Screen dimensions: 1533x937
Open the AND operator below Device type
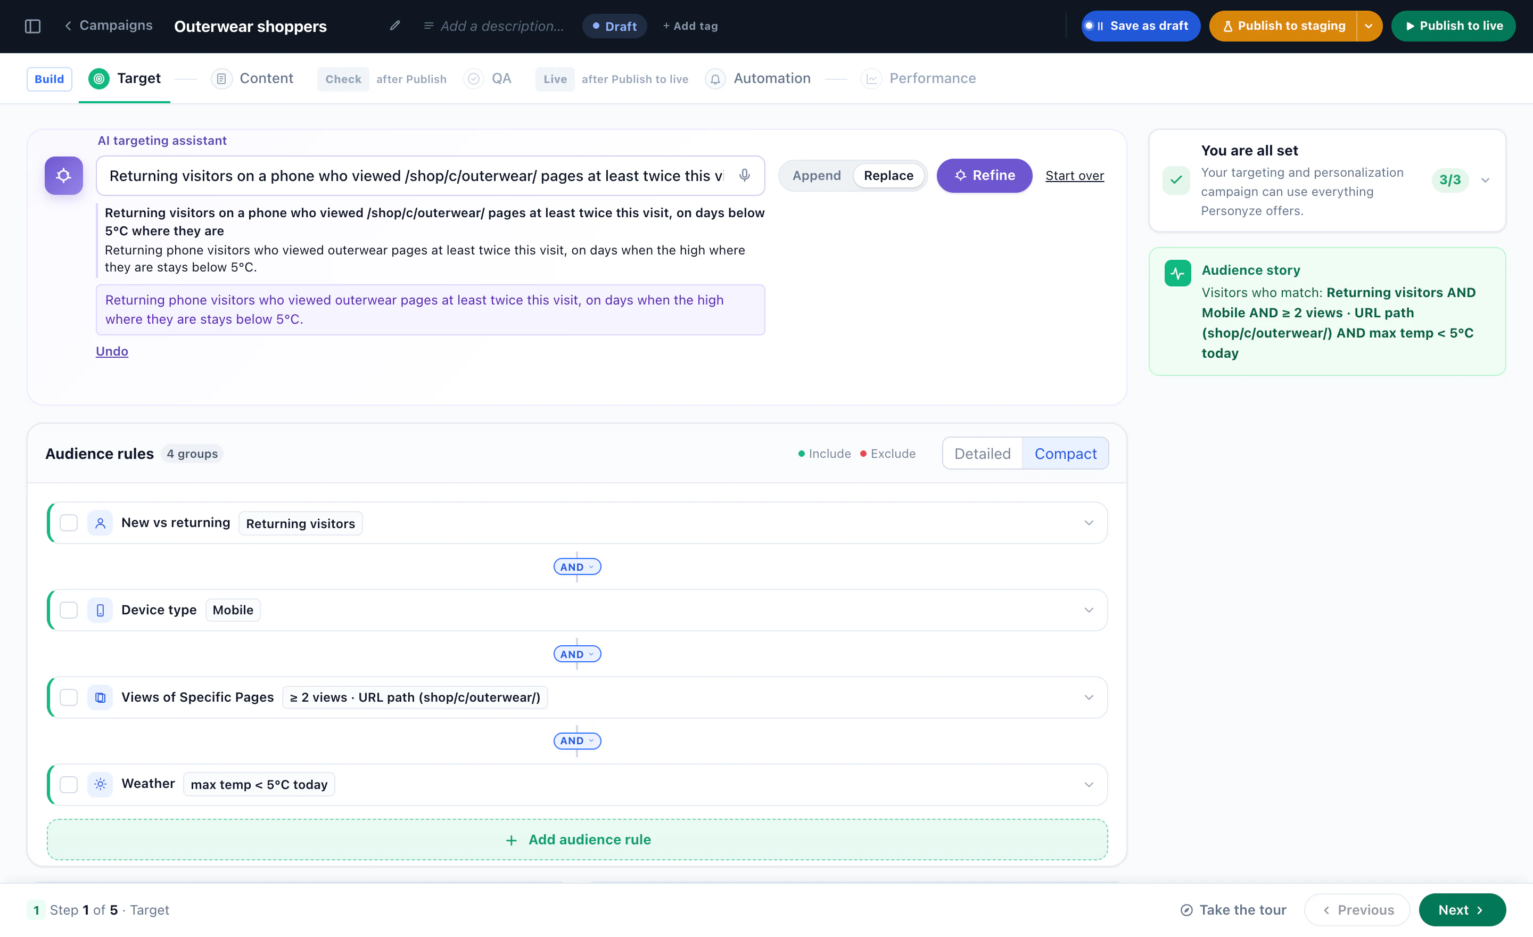pyautogui.click(x=577, y=654)
